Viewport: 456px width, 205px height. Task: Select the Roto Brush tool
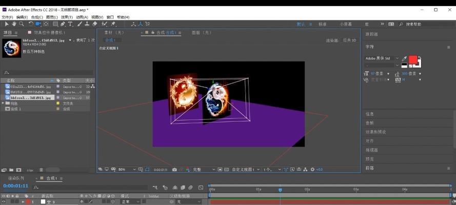104,24
